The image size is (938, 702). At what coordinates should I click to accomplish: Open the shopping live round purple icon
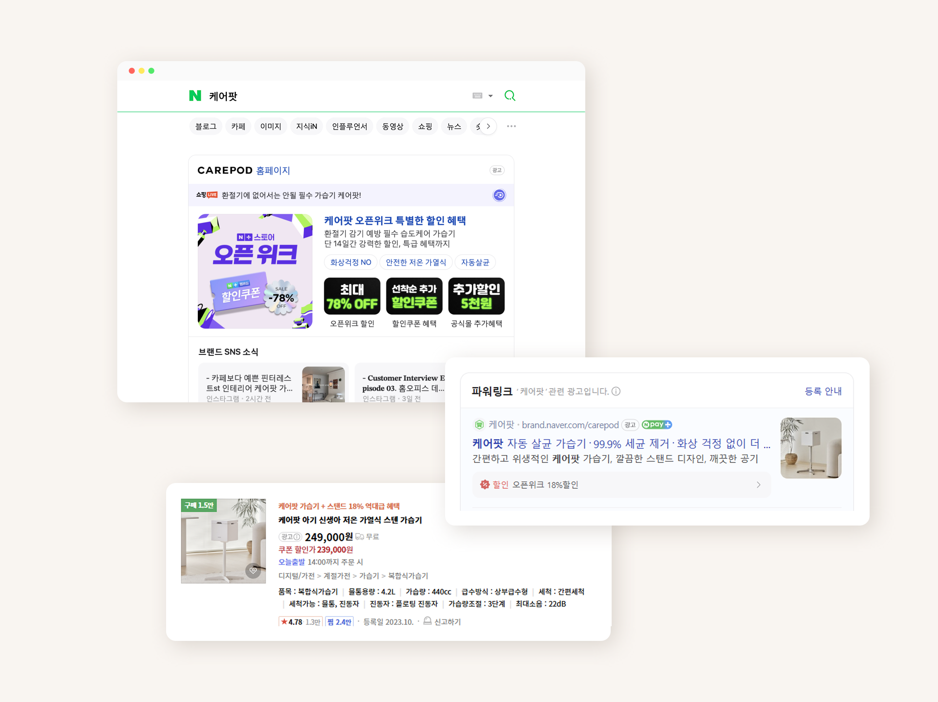coord(499,195)
